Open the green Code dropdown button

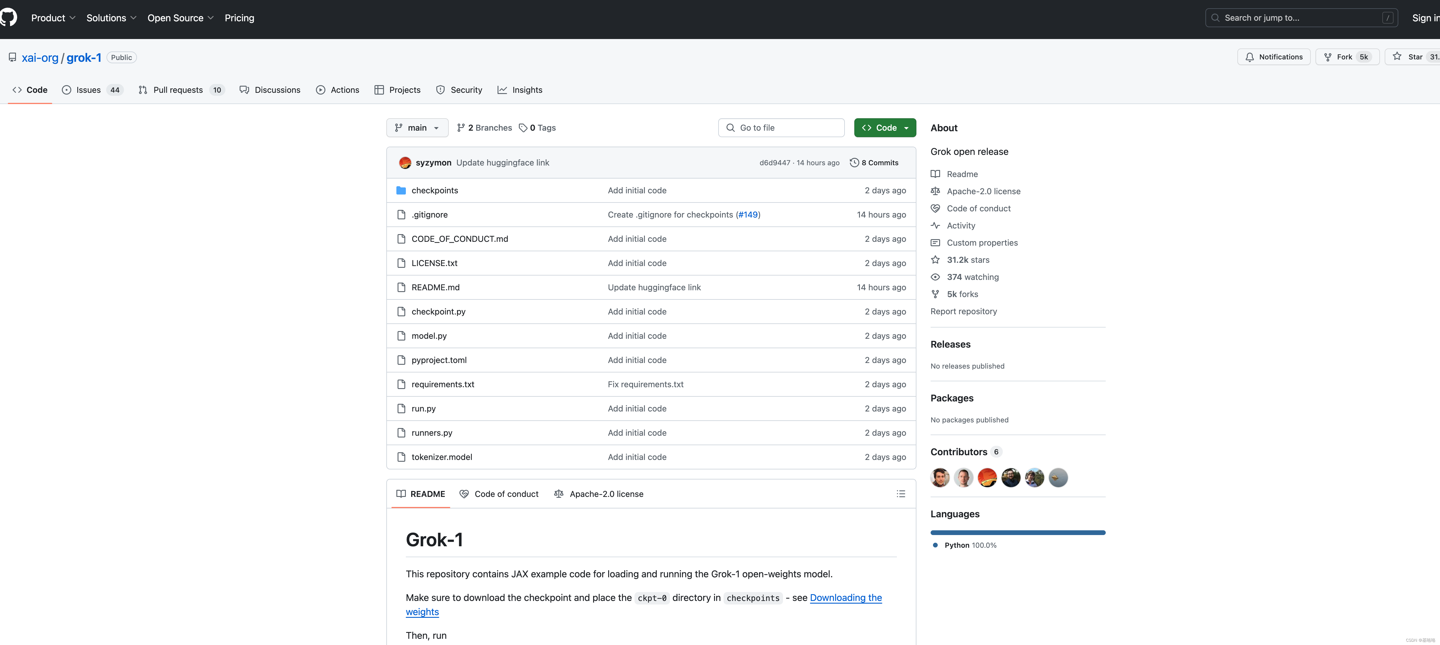point(885,128)
